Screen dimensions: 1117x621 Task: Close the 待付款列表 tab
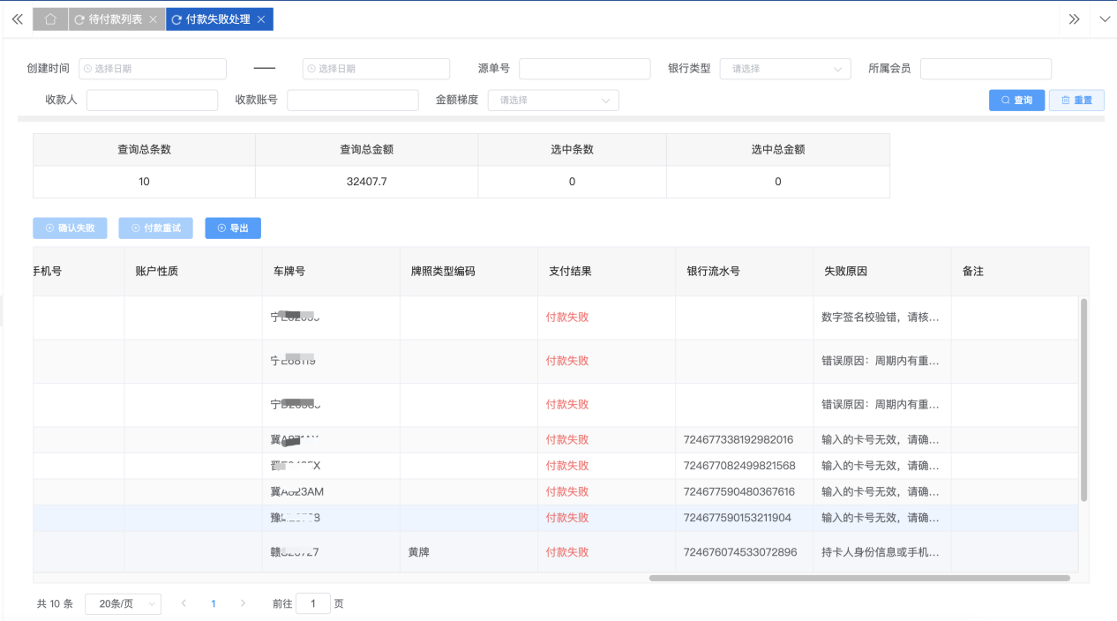click(x=154, y=19)
